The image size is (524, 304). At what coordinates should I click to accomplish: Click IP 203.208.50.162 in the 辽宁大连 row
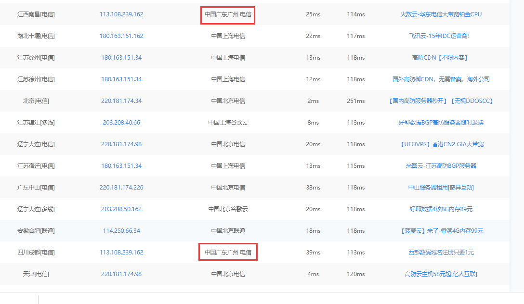click(121, 209)
